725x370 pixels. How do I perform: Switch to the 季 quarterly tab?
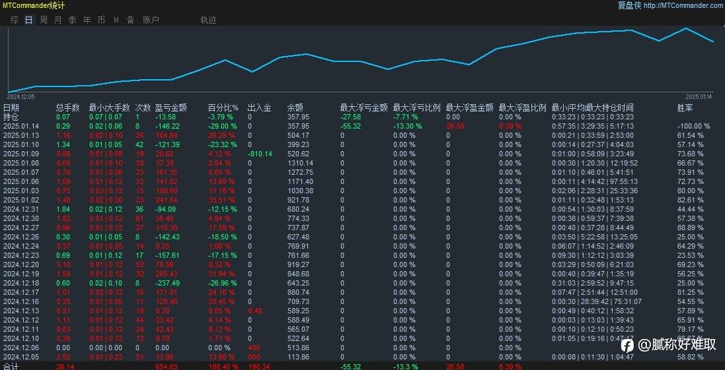pos(73,20)
